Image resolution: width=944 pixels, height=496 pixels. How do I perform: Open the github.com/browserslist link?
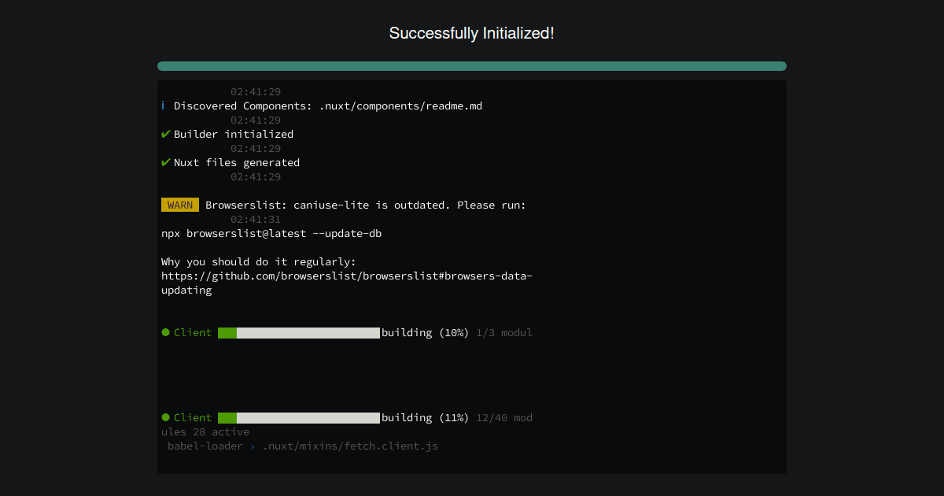(x=347, y=283)
